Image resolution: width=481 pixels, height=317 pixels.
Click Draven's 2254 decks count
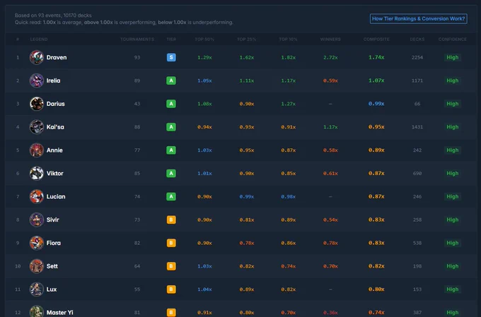[x=417, y=57]
